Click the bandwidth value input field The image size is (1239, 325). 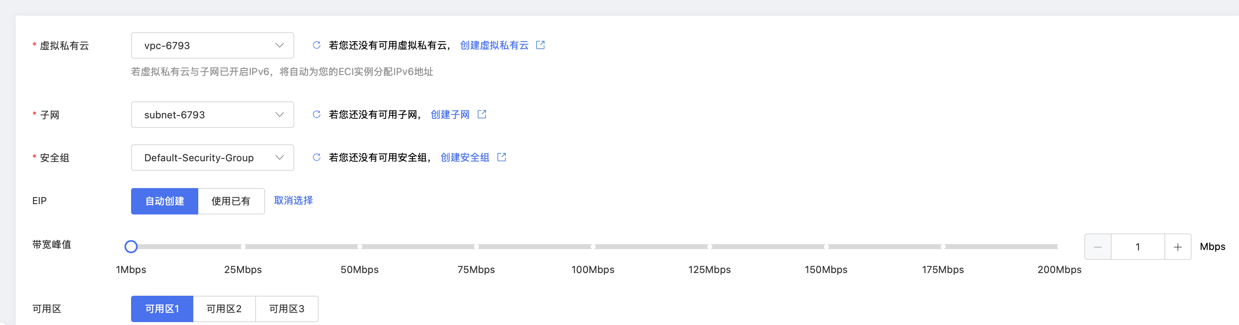[1138, 247]
